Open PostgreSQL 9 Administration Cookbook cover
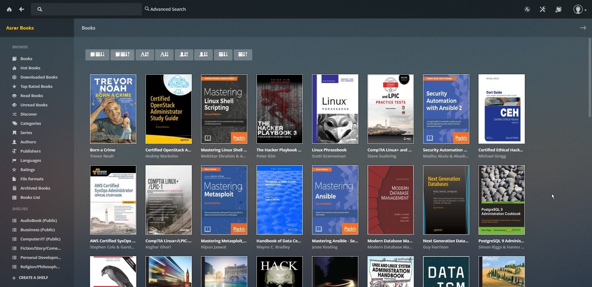The height and width of the screenshot is (287, 592). (502, 200)
